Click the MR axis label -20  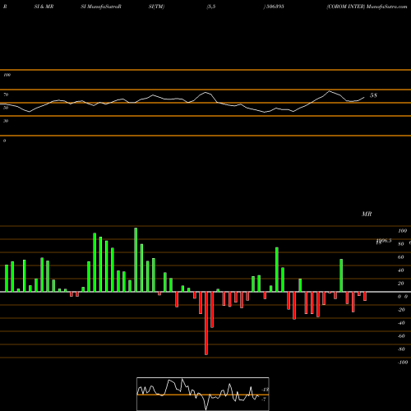(x=401, y=310)
